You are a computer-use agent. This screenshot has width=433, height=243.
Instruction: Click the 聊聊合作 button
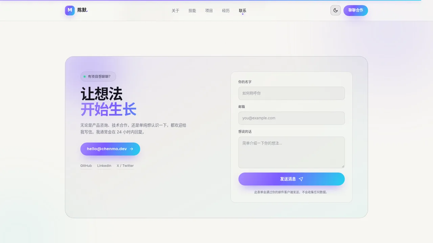point(356,10)
